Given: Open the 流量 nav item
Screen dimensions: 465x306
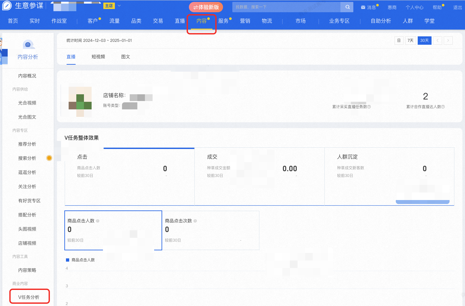Looking at the screenshot, I should [115, 21].
